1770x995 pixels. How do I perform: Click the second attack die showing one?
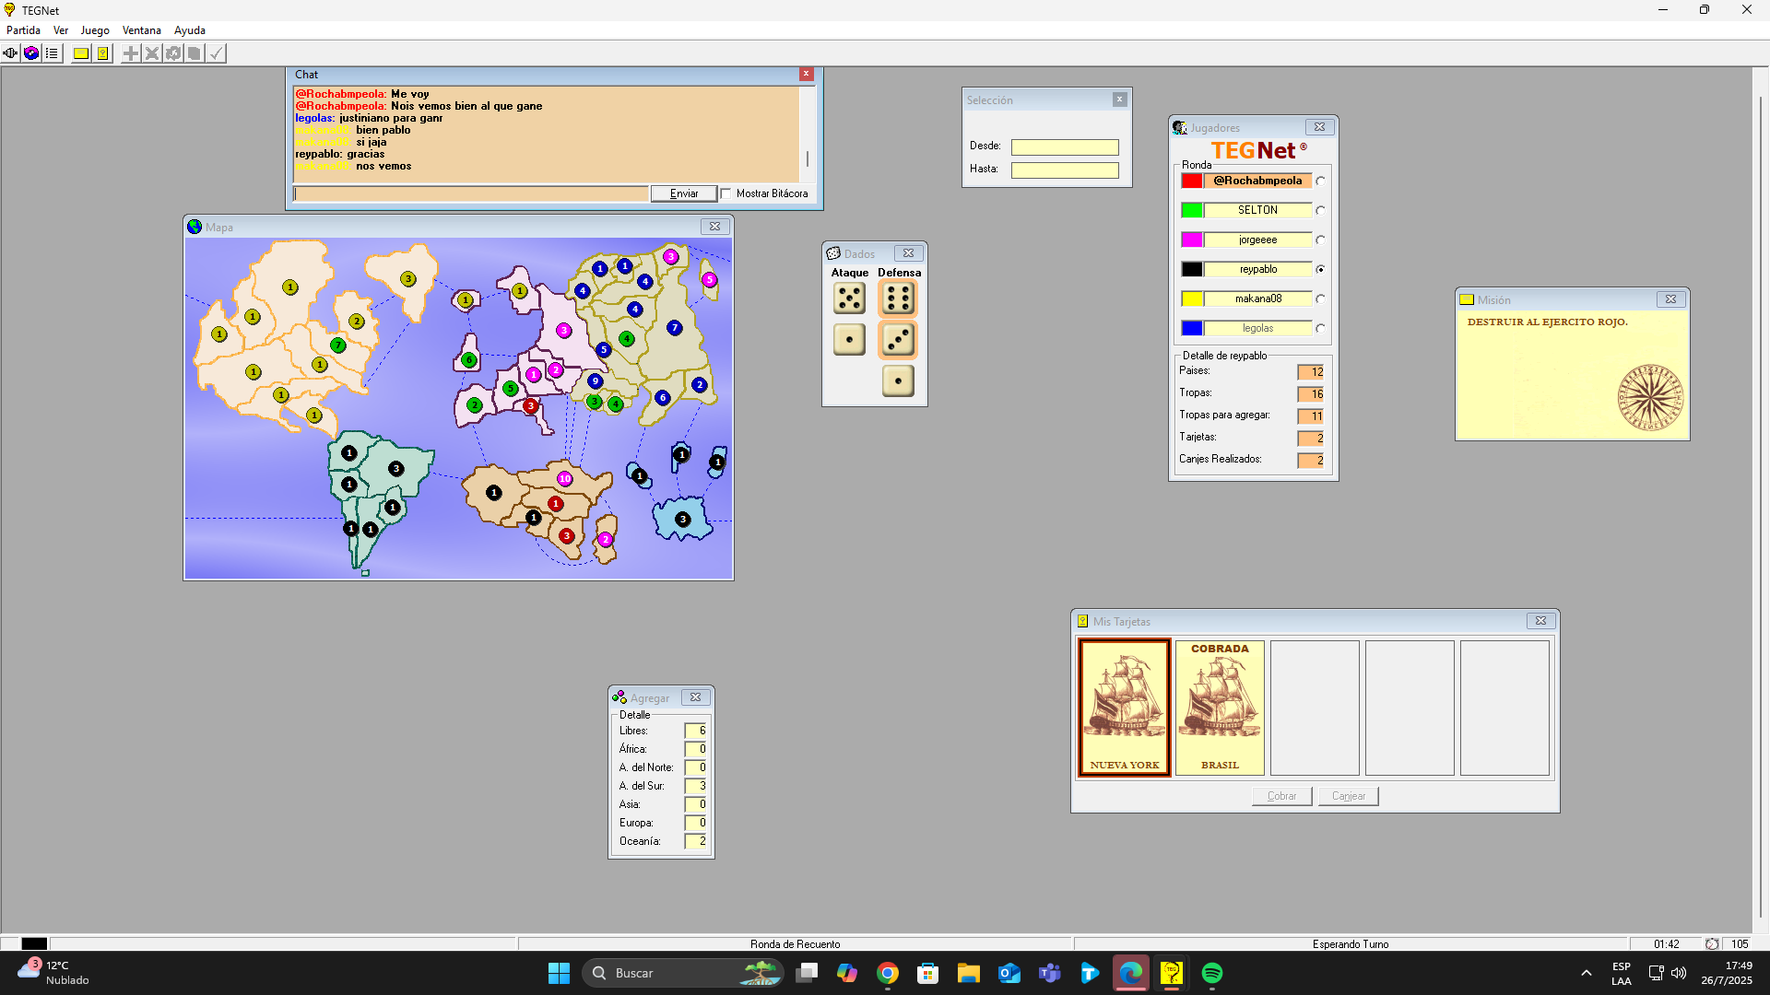tap(849, 340)
